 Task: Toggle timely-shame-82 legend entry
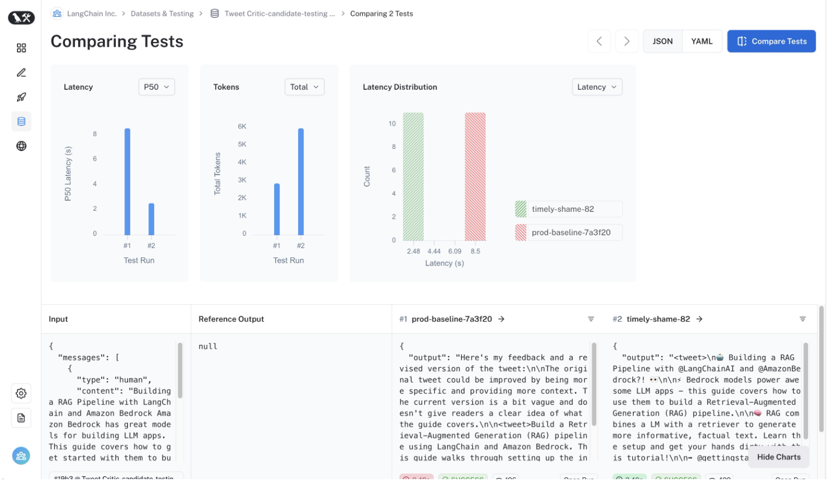pyautogui.click(x=568, y=210)
